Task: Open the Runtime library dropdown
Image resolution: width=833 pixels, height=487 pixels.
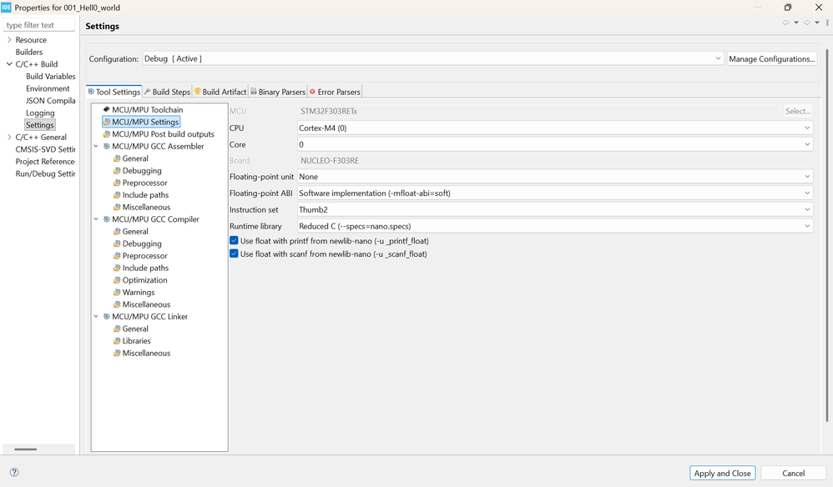Action: click(554, 226)
